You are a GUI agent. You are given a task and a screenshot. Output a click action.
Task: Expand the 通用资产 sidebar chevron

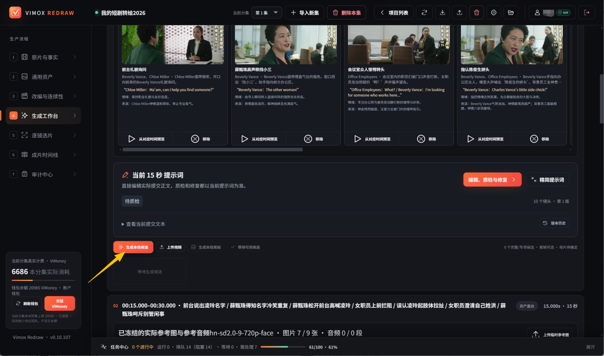(75, 76)
